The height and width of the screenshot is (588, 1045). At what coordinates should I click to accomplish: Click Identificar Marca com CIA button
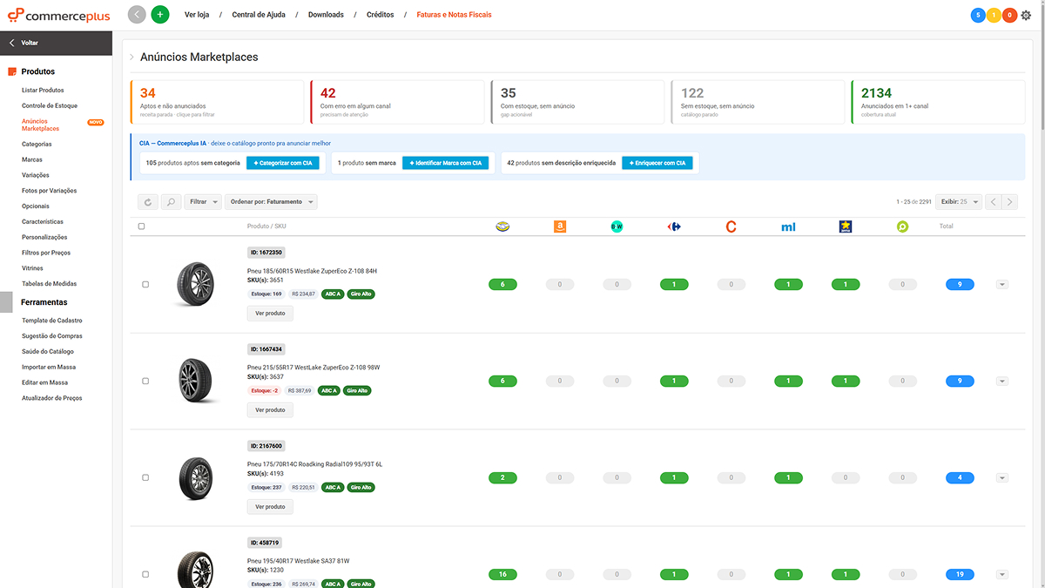pyautogui.click(x=445, y=163)
